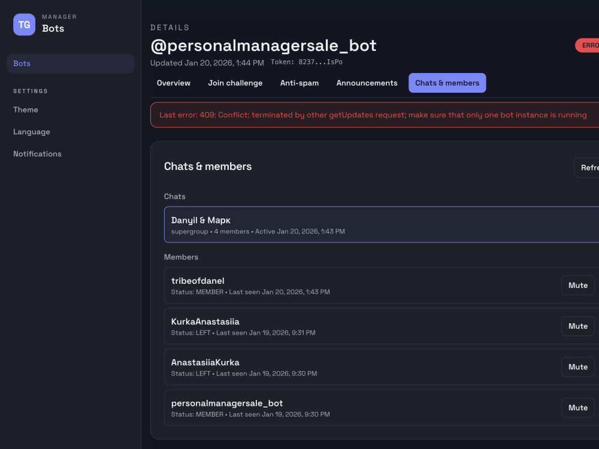
Task: Click the red ERROR status badge
Action: pyautogui.click(x=588, y=45)
